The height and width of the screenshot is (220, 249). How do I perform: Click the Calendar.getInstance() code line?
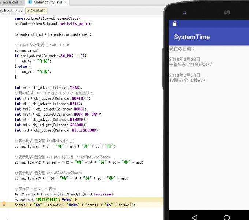click(53, 34)
